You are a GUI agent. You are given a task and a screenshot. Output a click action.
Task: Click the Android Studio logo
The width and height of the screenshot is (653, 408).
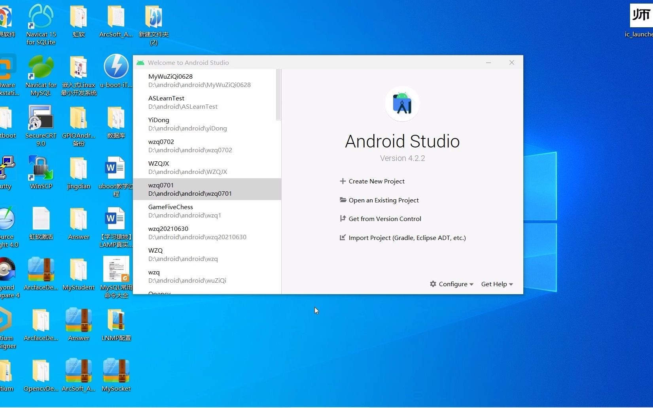pyautogui.click(x=402, y=104)
